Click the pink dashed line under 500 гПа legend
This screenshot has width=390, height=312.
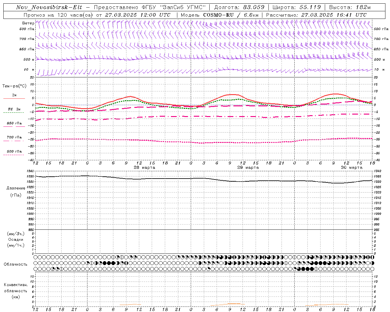click(13, 155)
